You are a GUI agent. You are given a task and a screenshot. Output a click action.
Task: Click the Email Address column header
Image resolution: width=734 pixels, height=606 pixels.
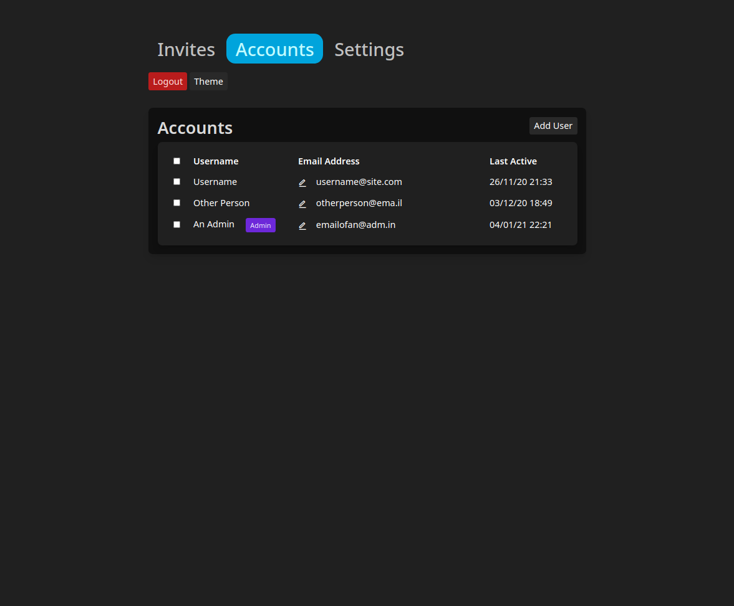coord(329,161)
